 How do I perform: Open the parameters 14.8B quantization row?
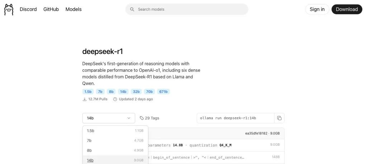216,145
